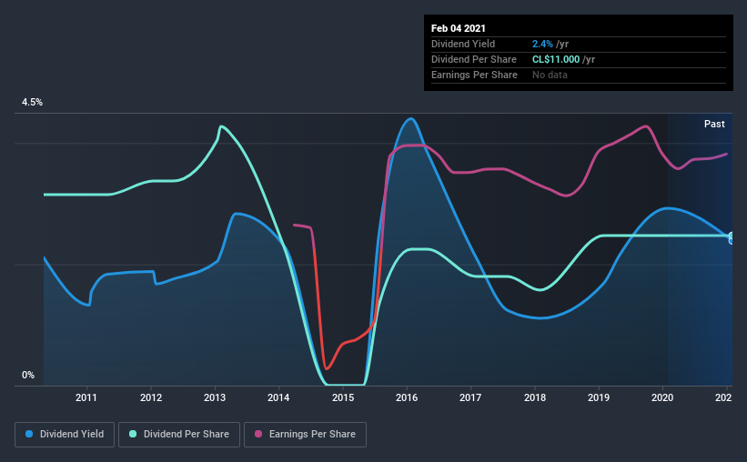Screen dimensions: 747x462
Task: Click the 4.5% y-axis label
Action: click(x=32, y=103)
